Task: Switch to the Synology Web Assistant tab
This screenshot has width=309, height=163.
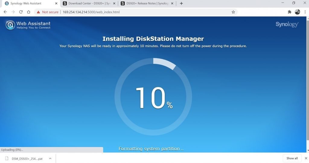Action: (x=30, y=4)
